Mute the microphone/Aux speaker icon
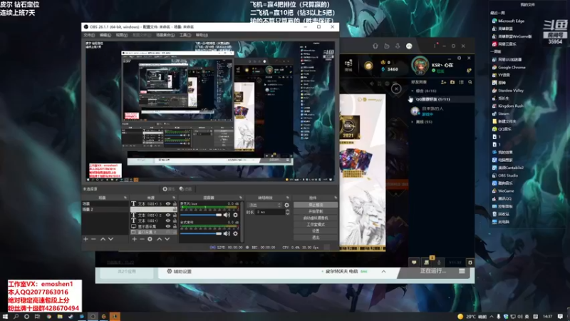The image size is (570, 321). point(227,215)
